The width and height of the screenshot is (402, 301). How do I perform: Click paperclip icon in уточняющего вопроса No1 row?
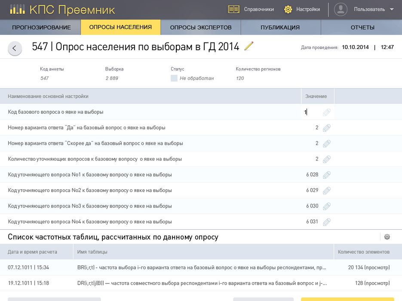[327, 175]
